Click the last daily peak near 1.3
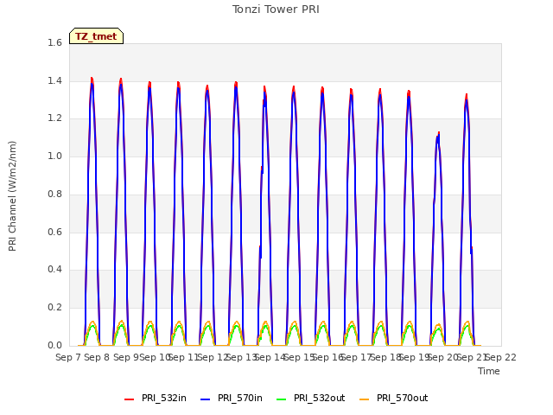Viewport: 553px width, 415px height. coord(467,95)
